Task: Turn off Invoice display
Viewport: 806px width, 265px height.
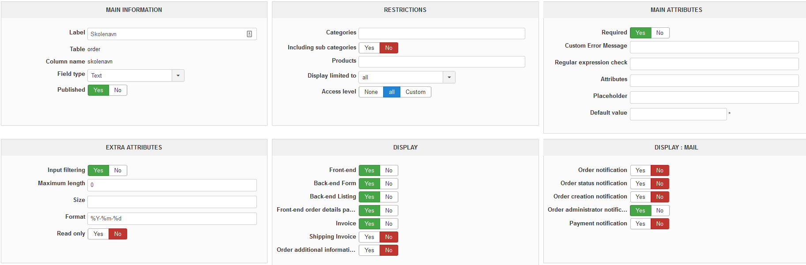Action: (x=389, y=224)
